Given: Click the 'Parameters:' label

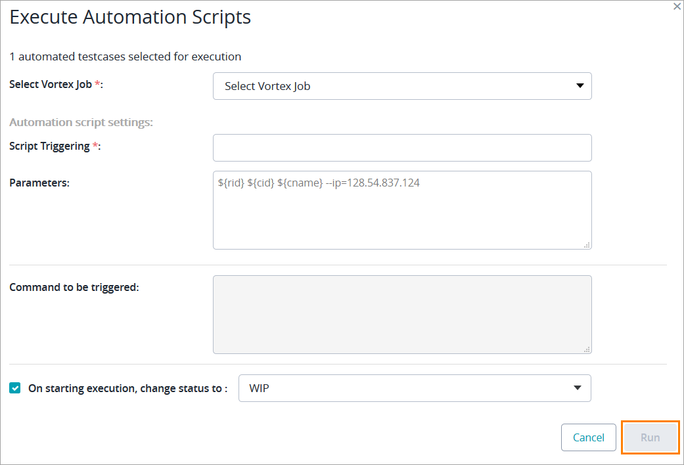Looking at the screenshot, I should click(39, 183).
